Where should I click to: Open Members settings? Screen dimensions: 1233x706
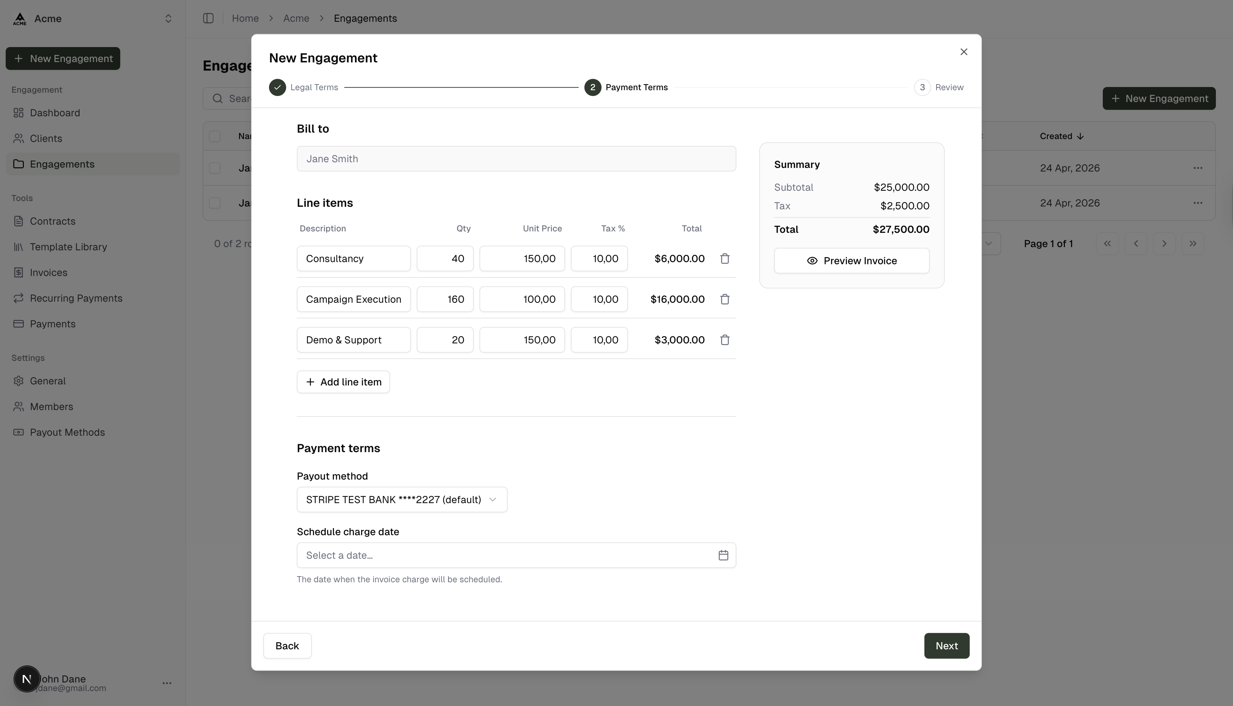(x=93, y=406)
